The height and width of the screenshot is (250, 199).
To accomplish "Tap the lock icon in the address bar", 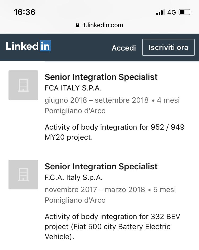I will [77, 25].
